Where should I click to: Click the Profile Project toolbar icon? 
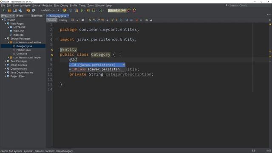(x=93, y=10)
